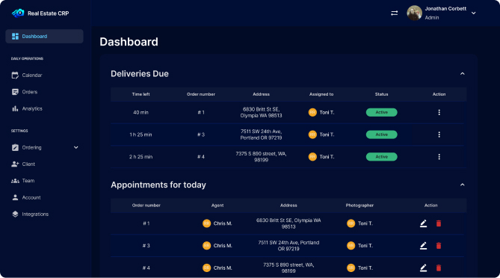Select Dashboard in the sidebar
The height and width of the screenshot is (278, 500).
(44, 37)
